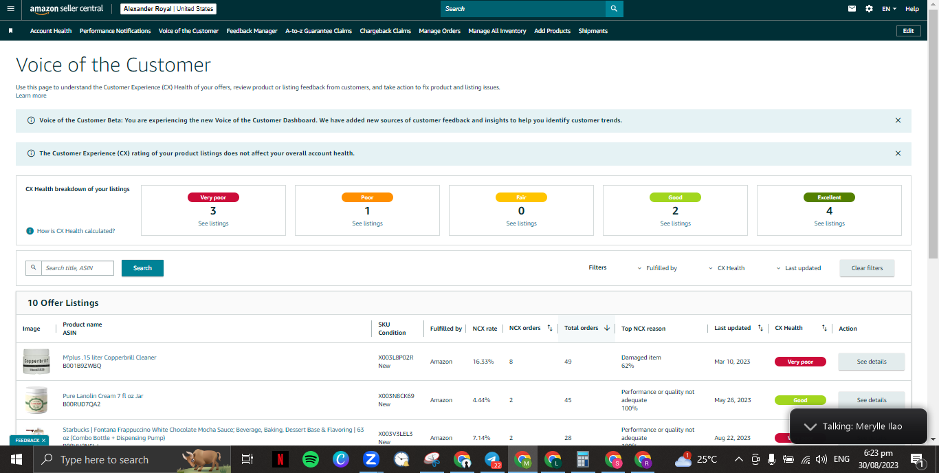Viewport: 939px width, 473px height.
Task: Open the Starbucks Fontana Frappuccino product link
Action: 213,434
